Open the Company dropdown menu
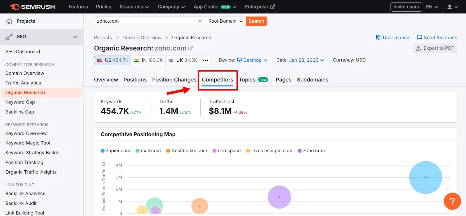 (x=171, y=7)
